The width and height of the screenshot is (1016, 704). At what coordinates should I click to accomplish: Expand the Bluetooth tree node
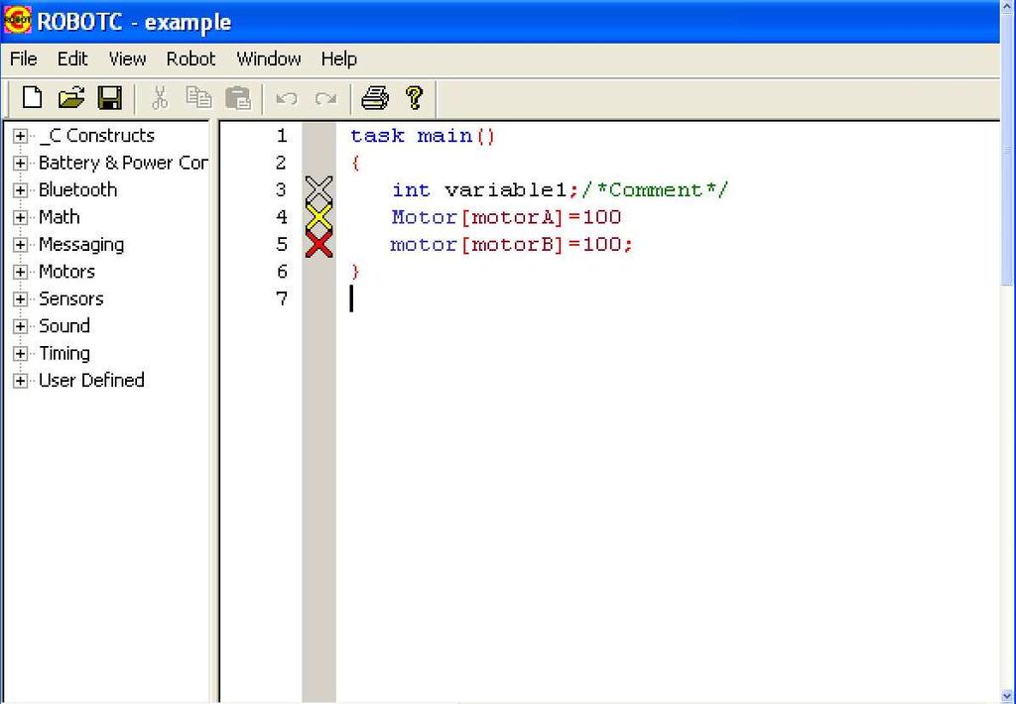pos(20,190)
